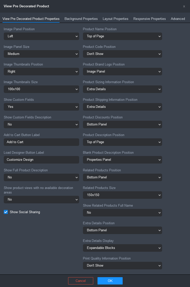Open the Layout Properties tab
This screenshot has height=287, width=190.
pos(115,19)
